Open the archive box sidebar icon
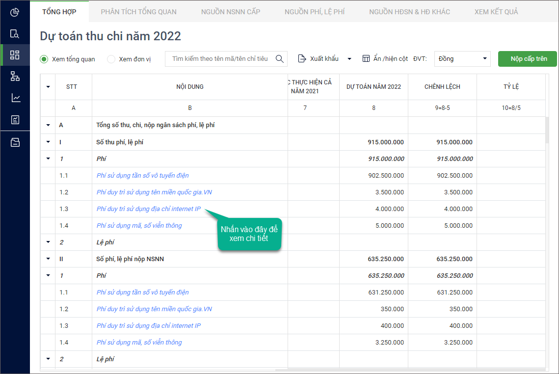Viewport: 559px width, 374px height. click(15, 142)
